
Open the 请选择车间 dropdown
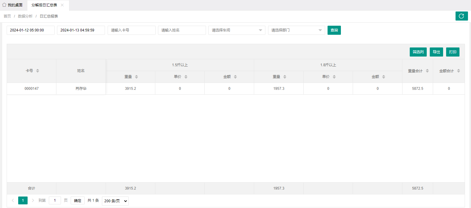pos(237,30)
